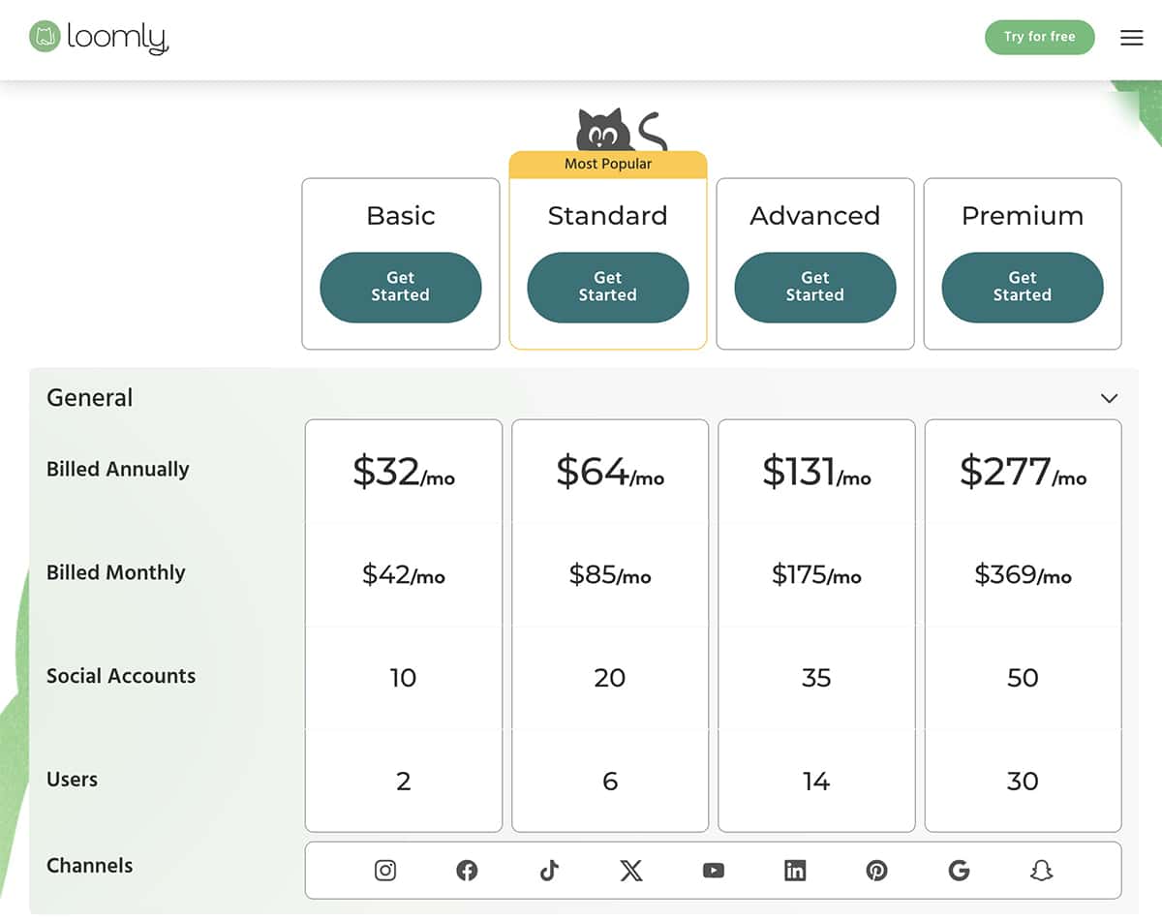
Task: Collapse the General section chevron
Action: 1110,398
